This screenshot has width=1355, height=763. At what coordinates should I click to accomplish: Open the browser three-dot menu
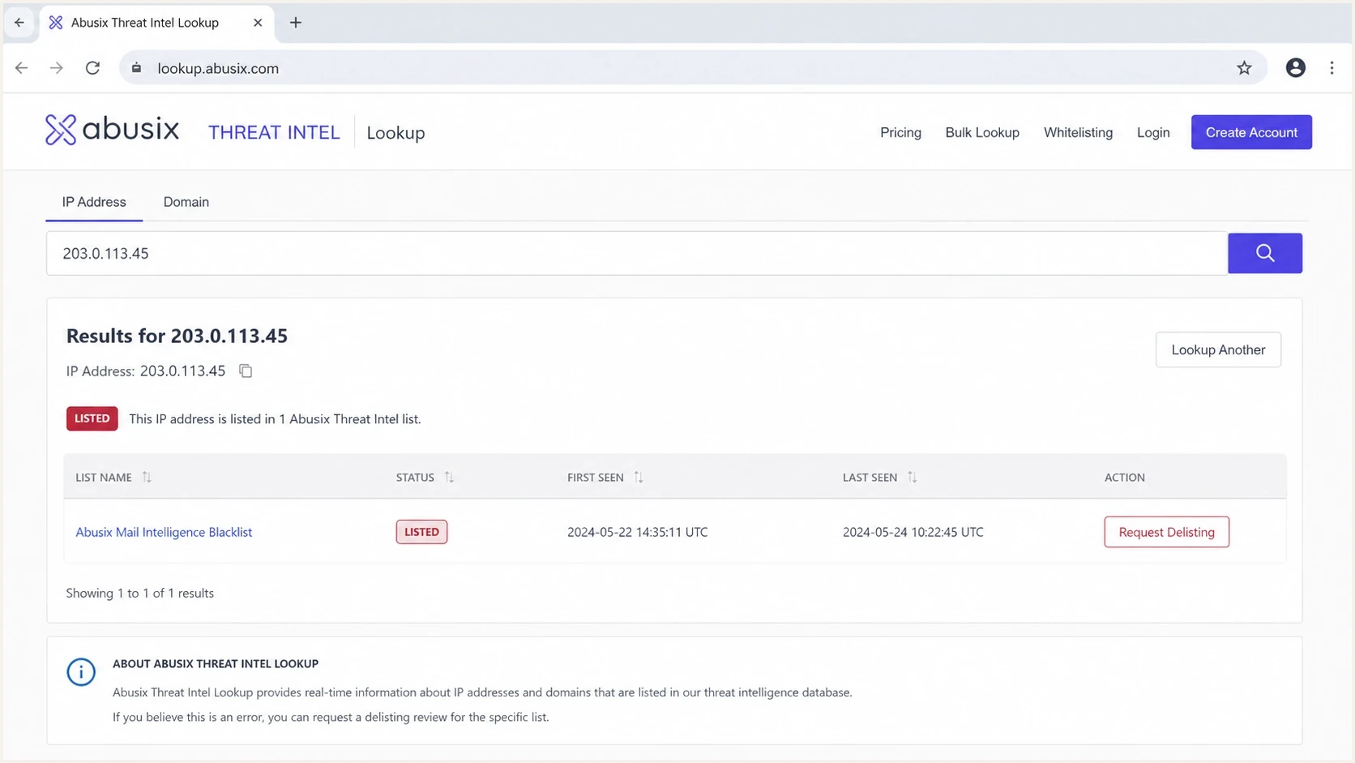(x=1331, y=68)
